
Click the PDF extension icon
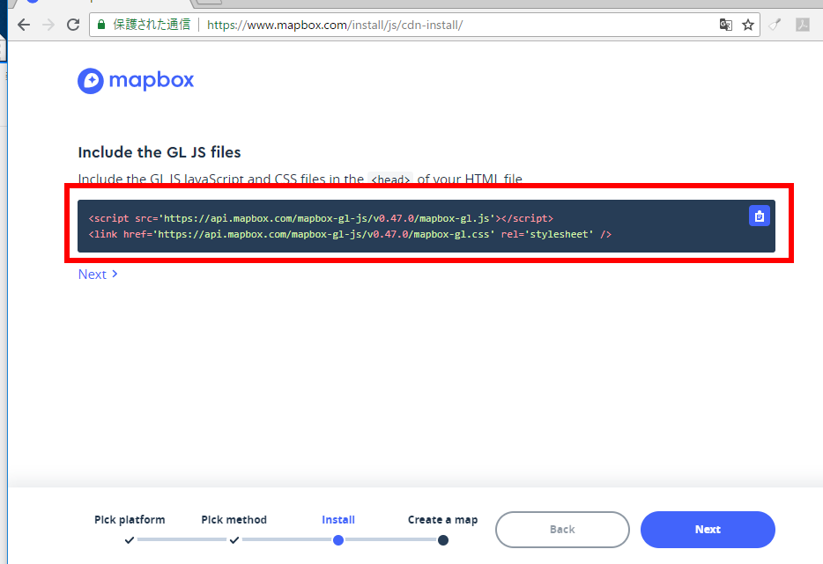point(803,25)
